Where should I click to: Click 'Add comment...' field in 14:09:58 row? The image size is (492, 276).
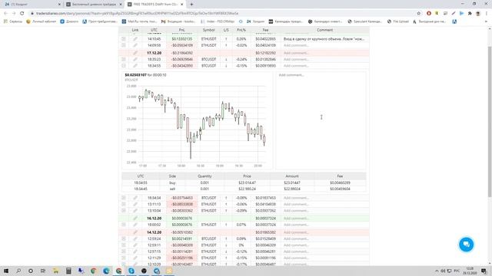(x=324, y=45)
